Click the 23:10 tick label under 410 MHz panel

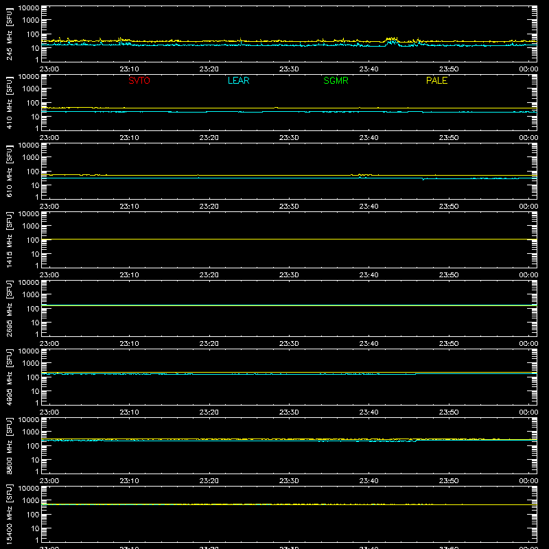coord(129,138)
